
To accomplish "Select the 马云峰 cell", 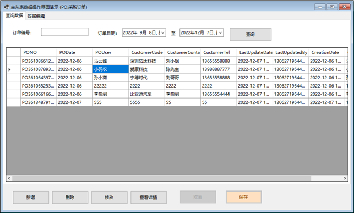I will (x=111, y=61).
